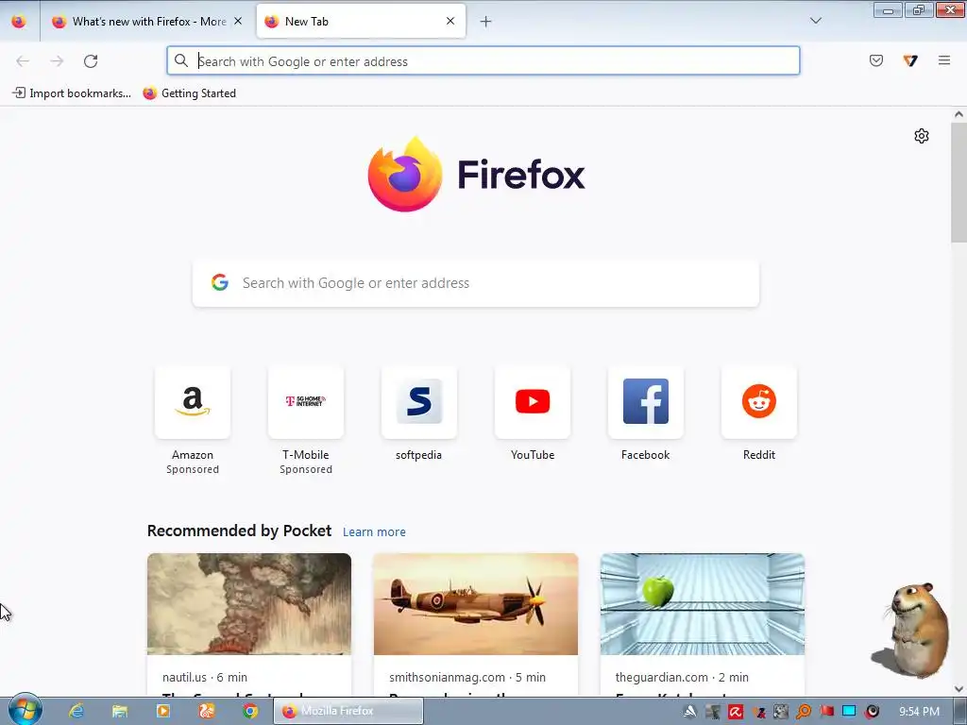Click the 9:54 PM taskbar clock

coord(920,712)
